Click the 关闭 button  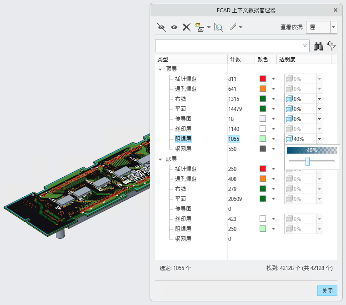pos(327,290)
